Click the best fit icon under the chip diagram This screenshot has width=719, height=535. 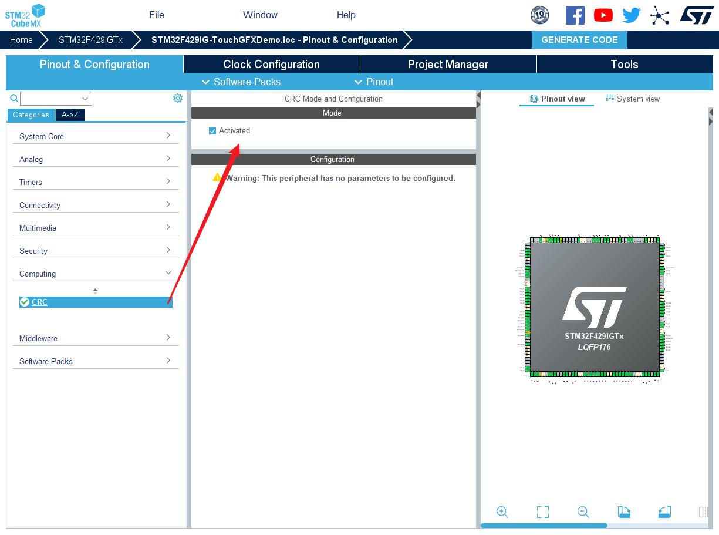(543, 512)
